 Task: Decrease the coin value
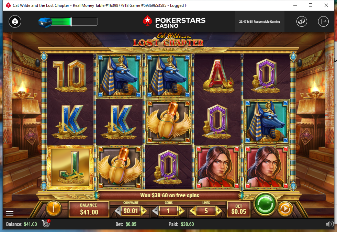pyautogui.click(x=117, y=211)
